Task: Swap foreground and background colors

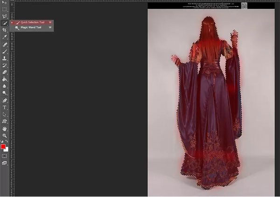Action: tap(7, 141)
